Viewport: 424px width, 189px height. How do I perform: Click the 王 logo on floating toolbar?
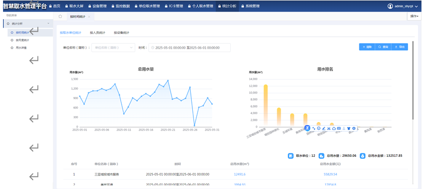pos(307,128)
